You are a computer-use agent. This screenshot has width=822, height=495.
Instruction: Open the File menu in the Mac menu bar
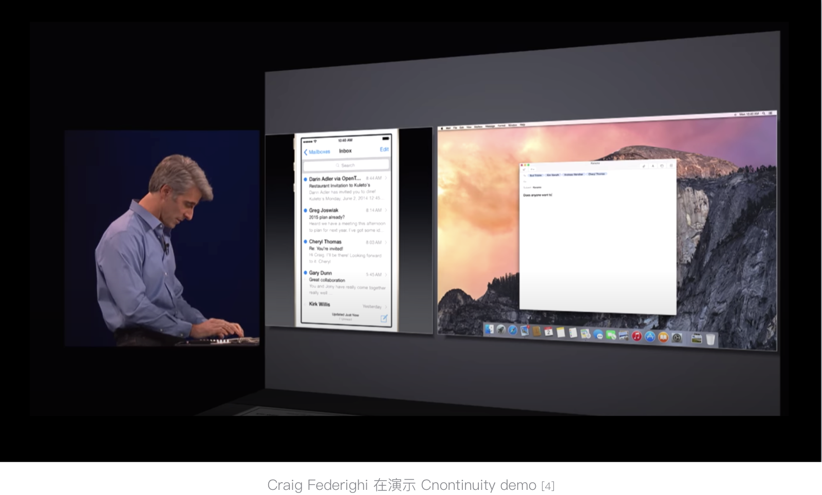point(455,128)
